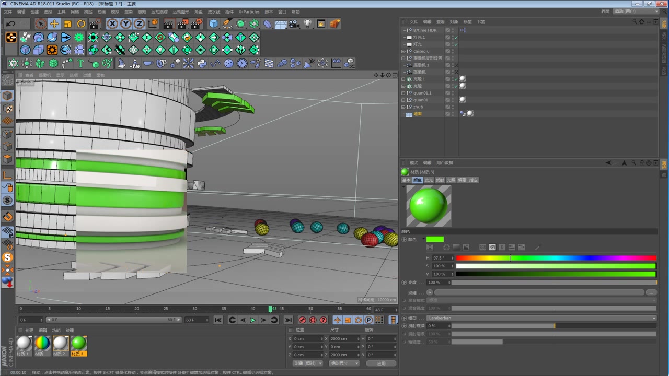
Task: Click the saturation S slider
Action: point(556,266)
